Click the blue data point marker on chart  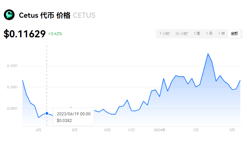pyautogui.click(x=47, y=113)
